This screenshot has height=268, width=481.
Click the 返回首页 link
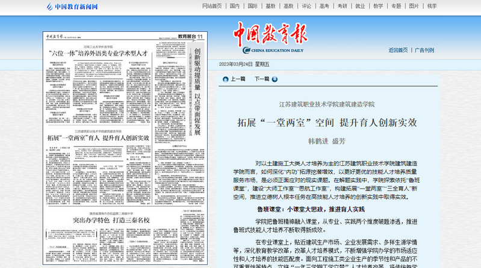(x=398, y=50)
